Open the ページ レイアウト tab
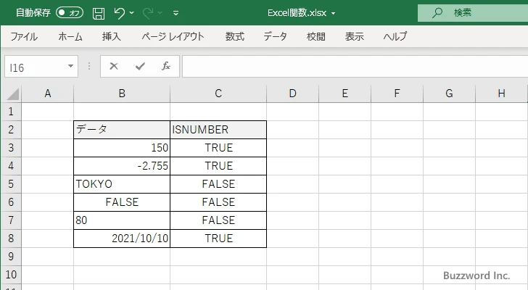 (173, 36)
